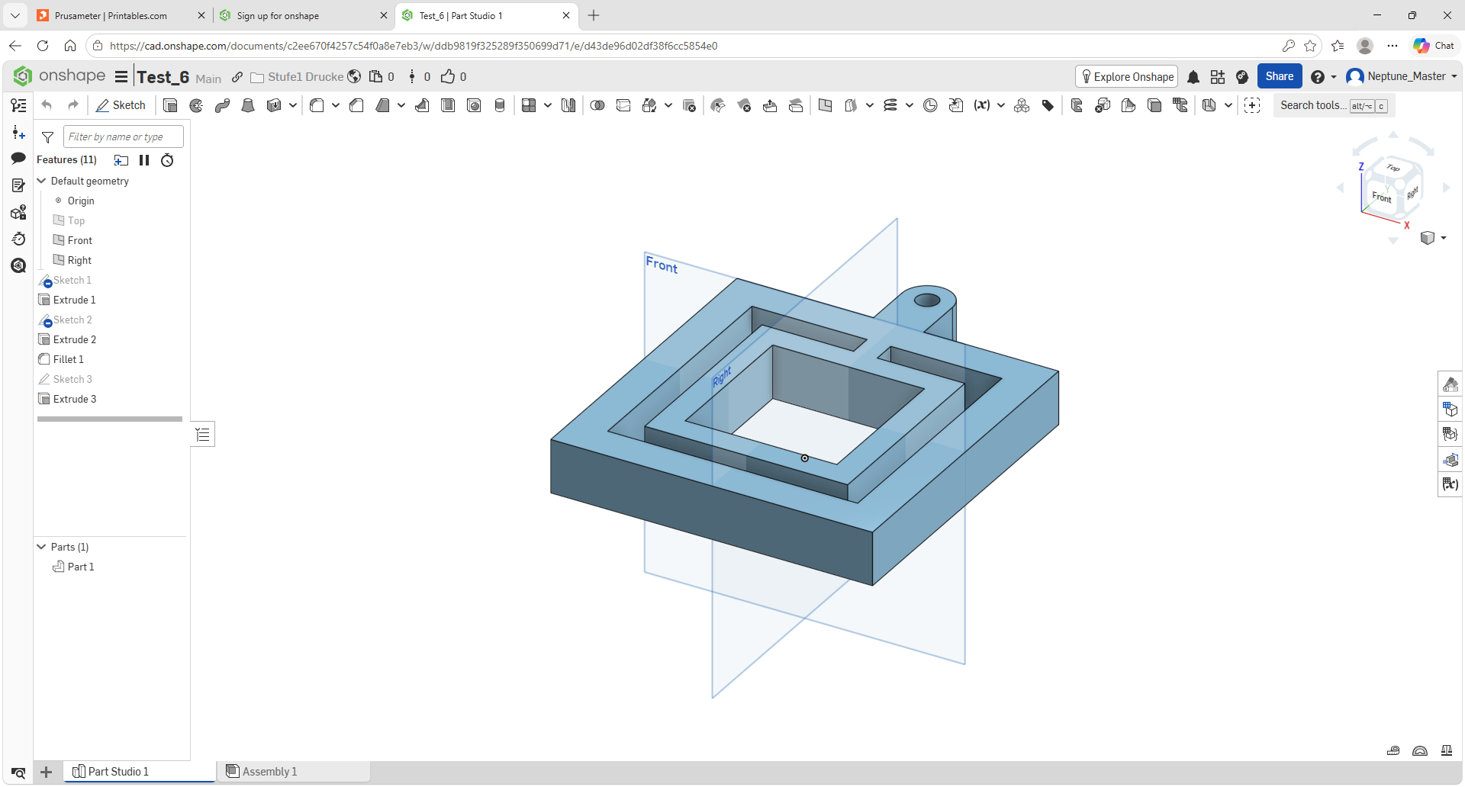Select the Chamfer tool
1465x787 pixels.
(356, 105)
